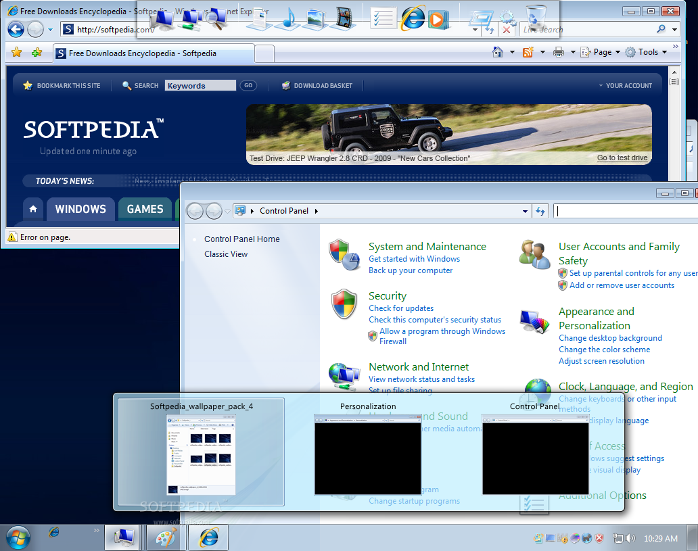
Task: Open the gears settings icon in the top dock
Action: pyautogui.click(x=507, y=19)
